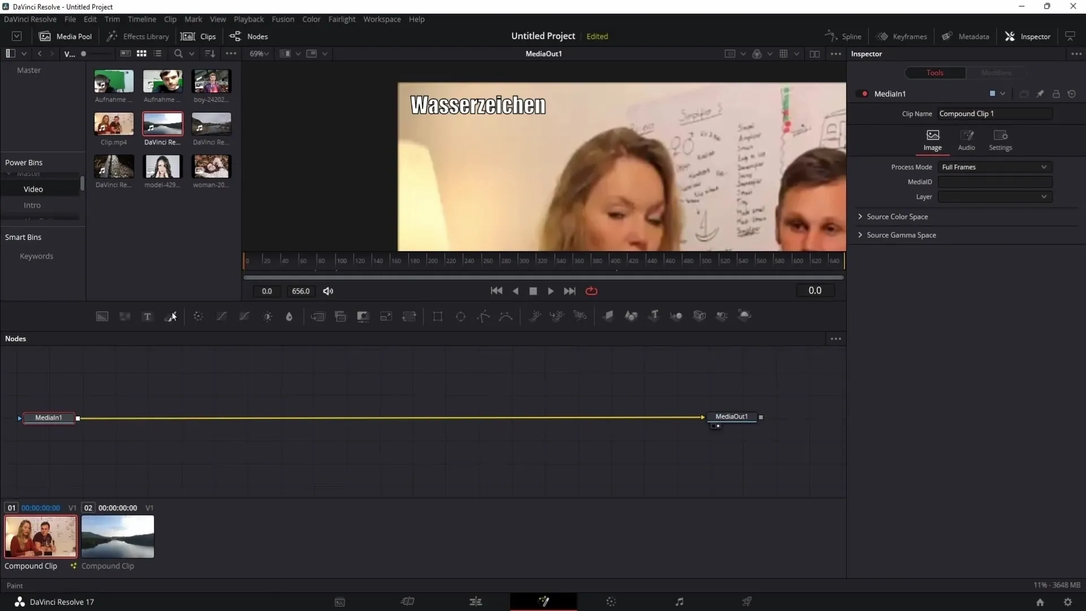Click the Settings button in Inspector

1000,139
